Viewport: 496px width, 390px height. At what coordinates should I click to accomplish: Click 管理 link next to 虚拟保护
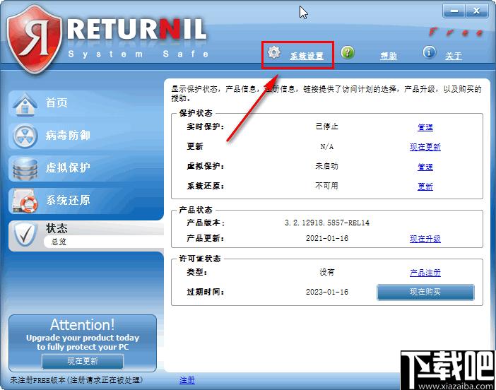click(x=425, y=167)
